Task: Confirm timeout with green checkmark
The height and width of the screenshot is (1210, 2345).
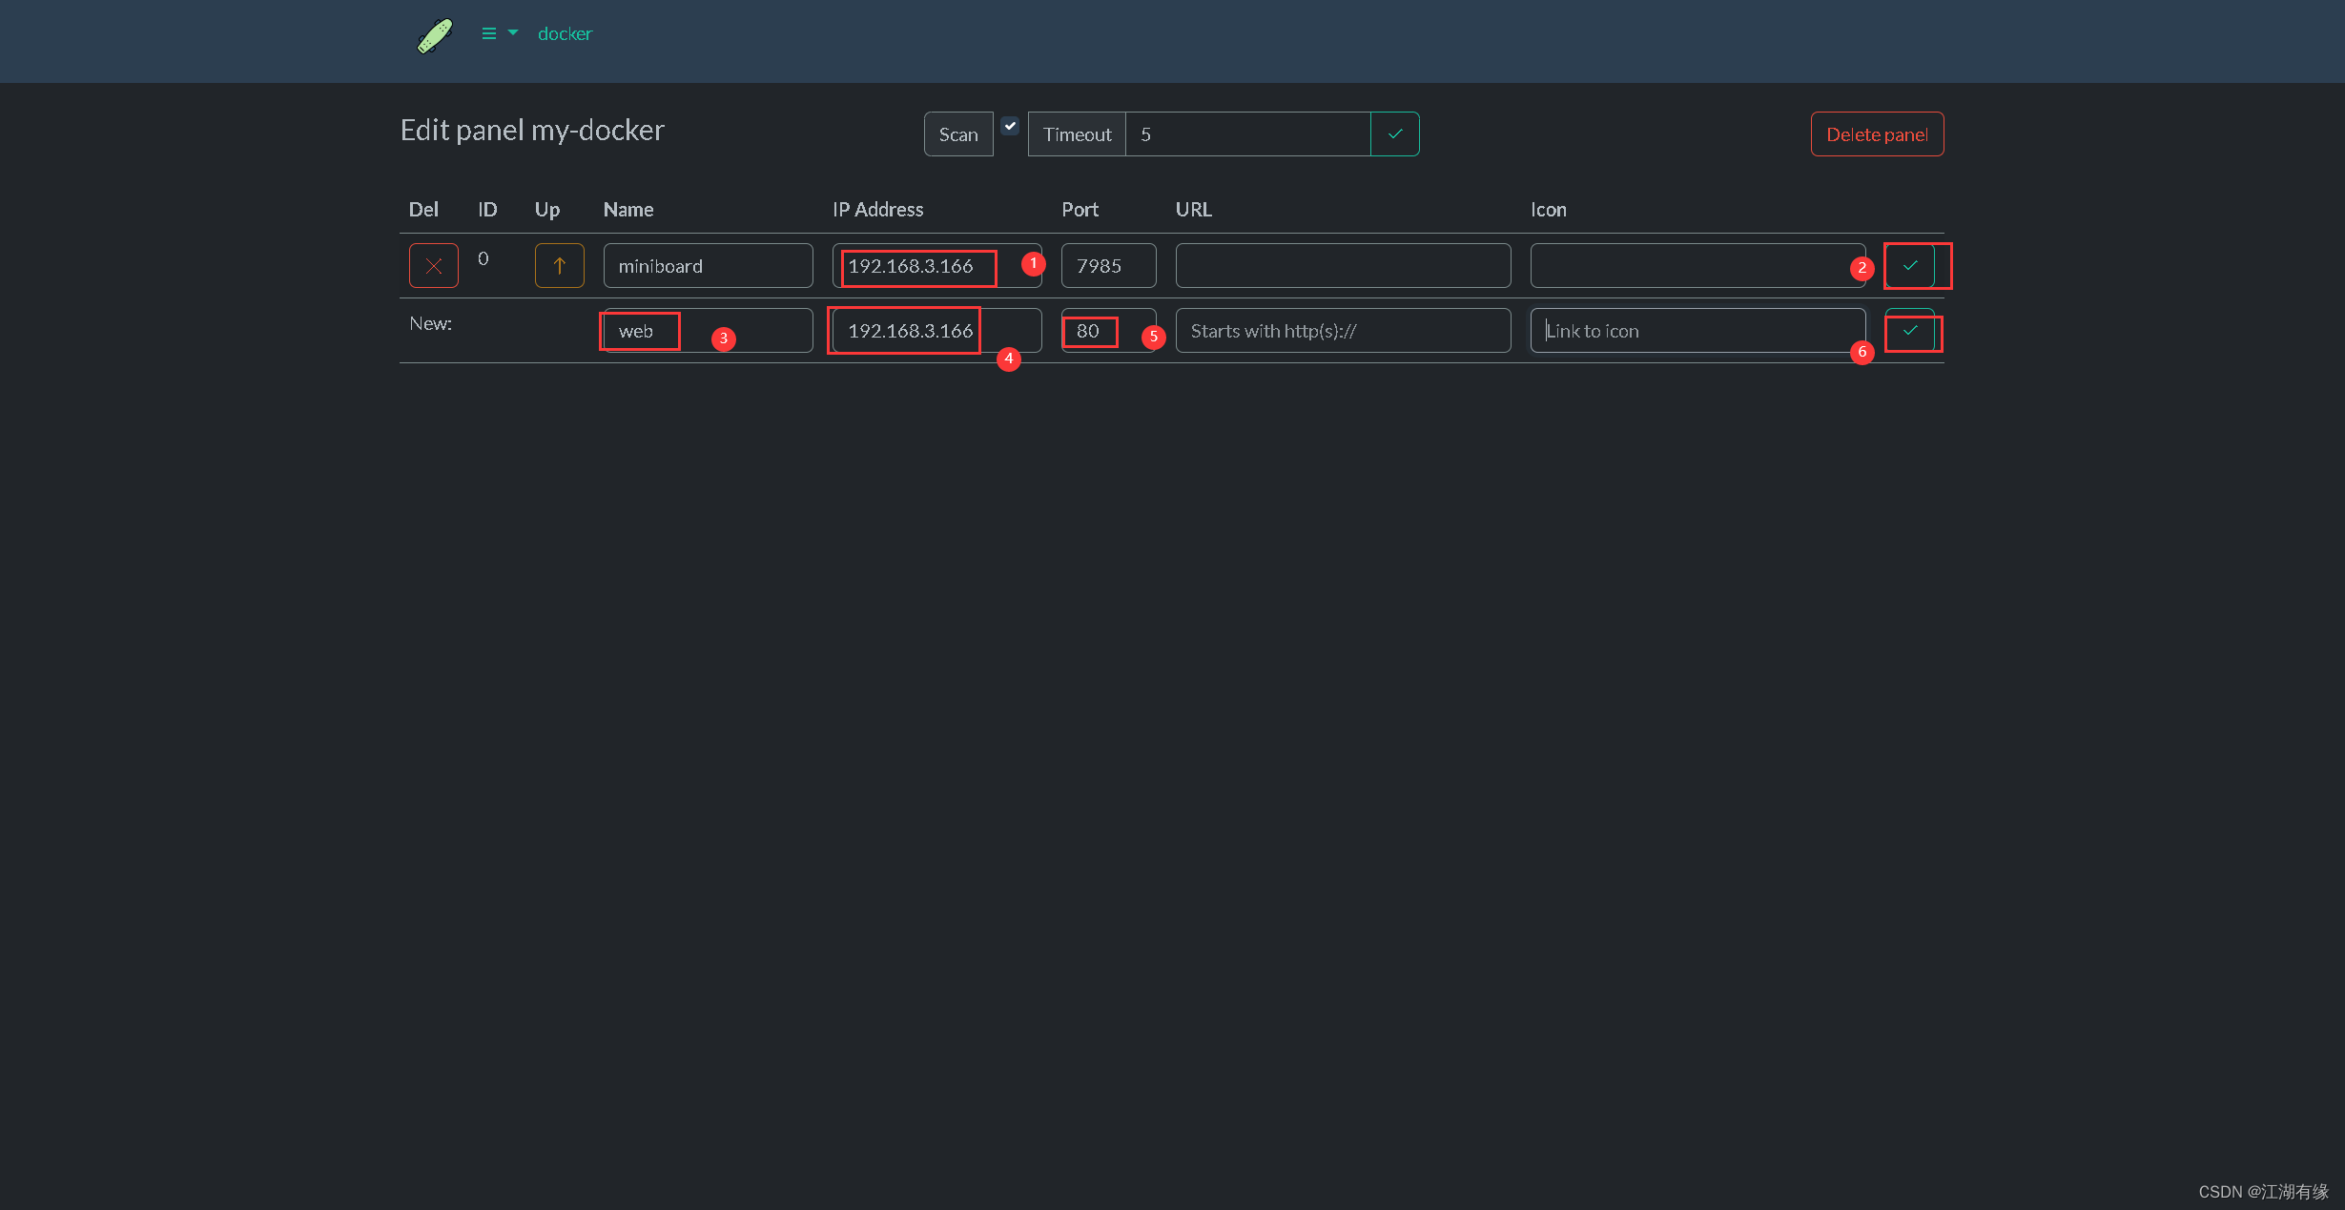Action: coord(1394,134)
